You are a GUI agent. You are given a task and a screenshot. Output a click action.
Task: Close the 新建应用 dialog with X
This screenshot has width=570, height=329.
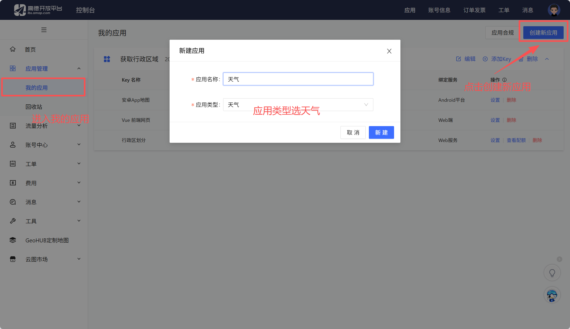(x=389, y=51)
